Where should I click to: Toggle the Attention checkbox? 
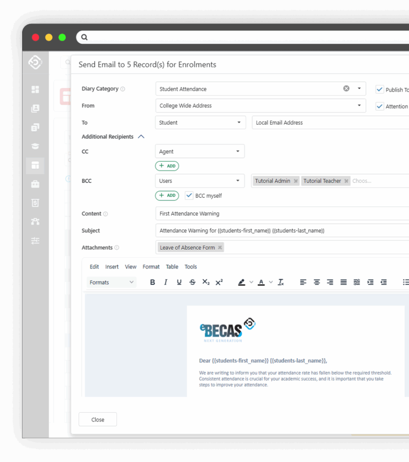point(380,106)
